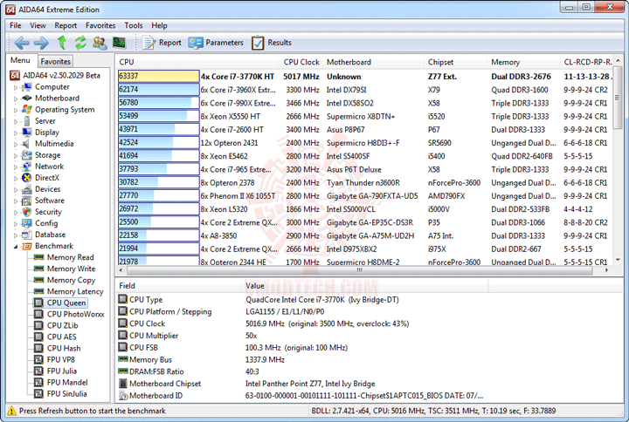
Task: Open the benchmark Parameters button
Action: (216, 43)
